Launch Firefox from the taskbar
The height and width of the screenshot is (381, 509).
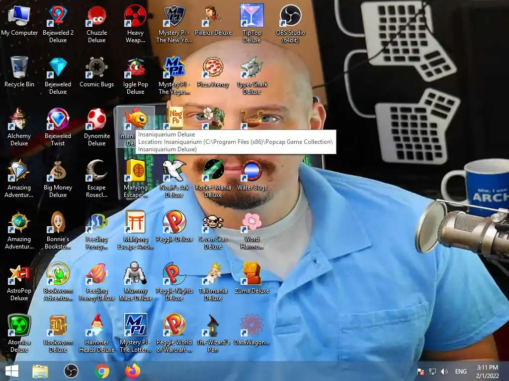click(x=133, y=371)
